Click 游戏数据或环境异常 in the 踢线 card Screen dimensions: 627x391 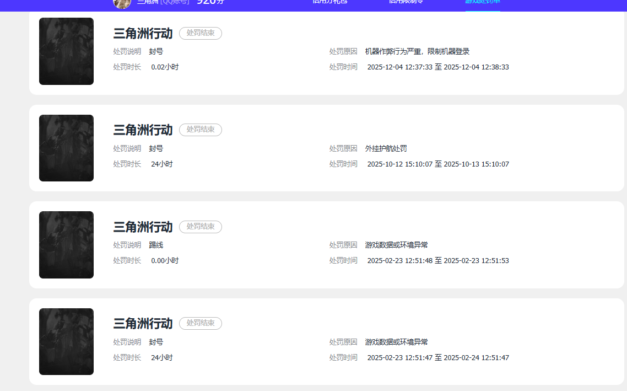pyautogui.click(x=396, y=245)
